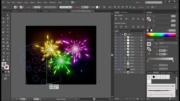Select the Scissors tool
This screenshot has width=180, height=101.
pyautogui.click(x=8, y=32)
